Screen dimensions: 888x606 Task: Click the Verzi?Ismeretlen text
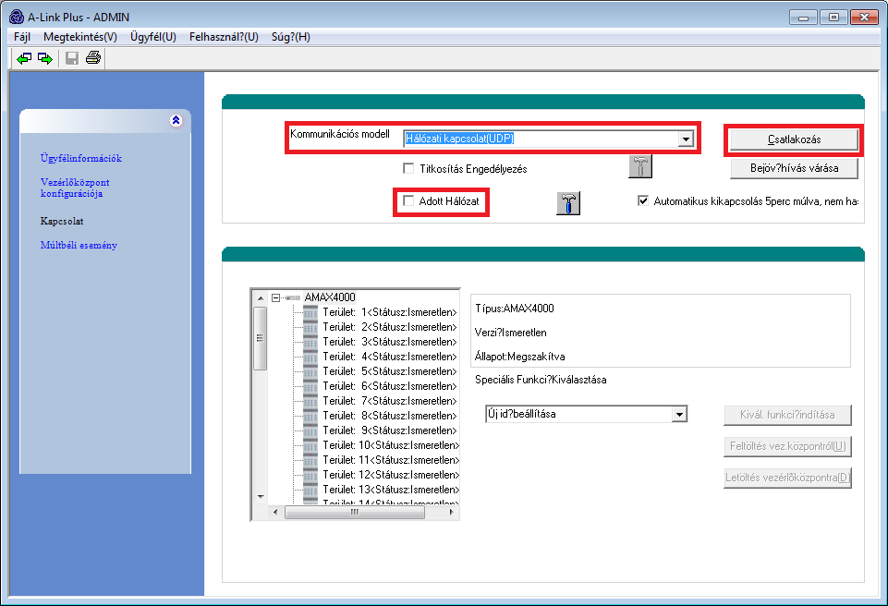[510, 333]
